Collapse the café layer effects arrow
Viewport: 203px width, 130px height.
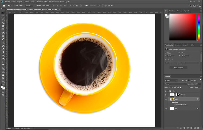(200, 99)
